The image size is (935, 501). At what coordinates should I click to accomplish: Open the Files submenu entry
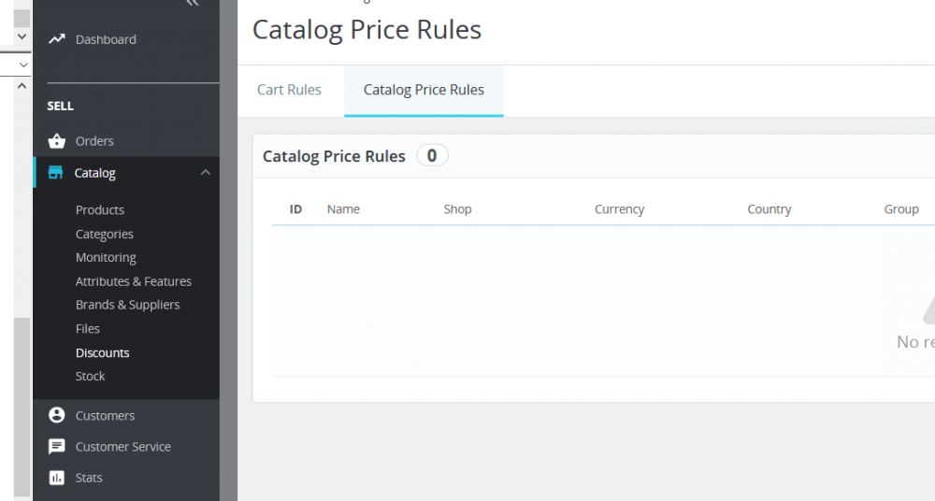88,329
